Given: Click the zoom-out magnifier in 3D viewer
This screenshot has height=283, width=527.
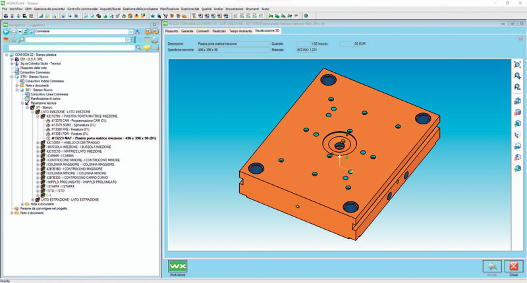Looking at the screenshot, I should pos(517,87).
